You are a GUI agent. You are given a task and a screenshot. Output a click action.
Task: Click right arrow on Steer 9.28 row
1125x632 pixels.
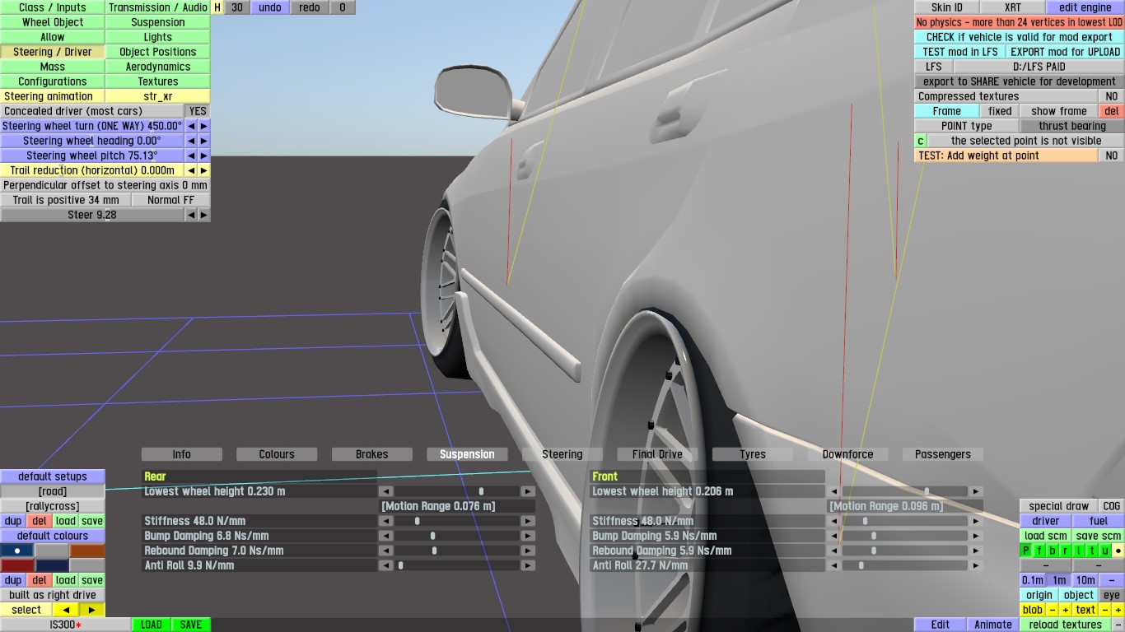[204, 215]
